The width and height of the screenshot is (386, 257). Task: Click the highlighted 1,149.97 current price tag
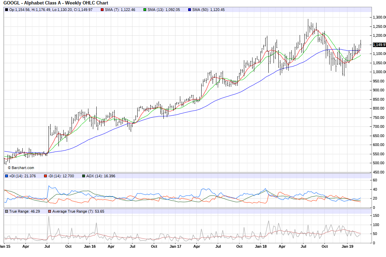tap(379, 45)
